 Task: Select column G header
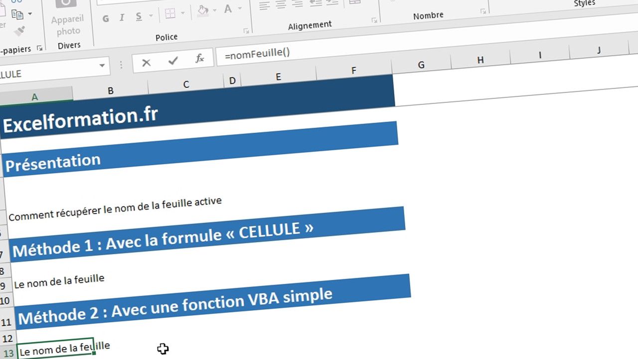pyautogui.click(x=421, y=65)
